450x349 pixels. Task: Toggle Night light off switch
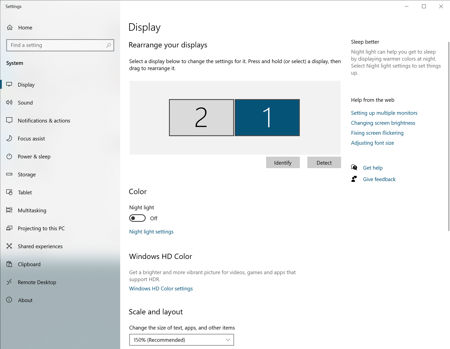[137, 218]
